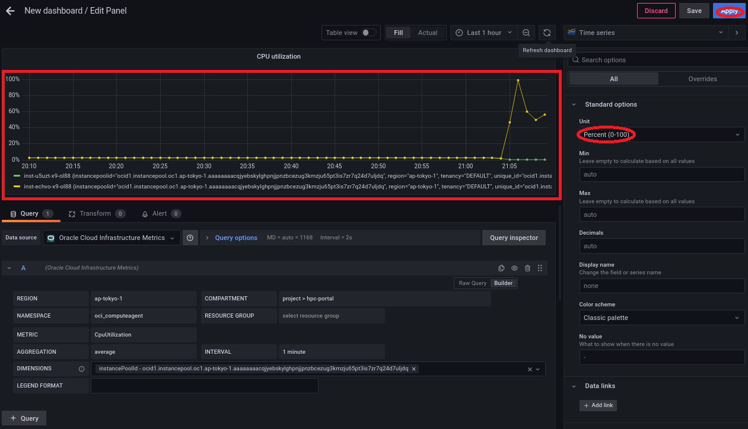Screen dimensions: 748x429
Task: Duplicate query A with the copy icon
Action: coord(501,268)
